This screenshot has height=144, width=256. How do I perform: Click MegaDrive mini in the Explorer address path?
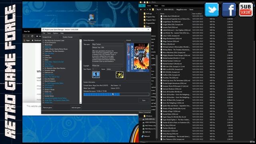pos(181,10)
